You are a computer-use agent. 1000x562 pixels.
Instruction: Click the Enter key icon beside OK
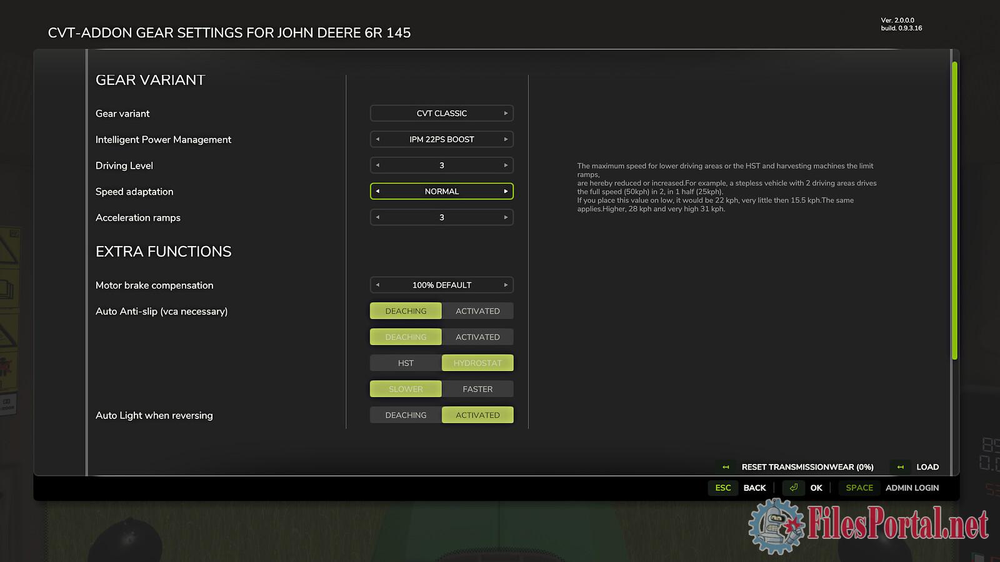(x=793, y=488)
